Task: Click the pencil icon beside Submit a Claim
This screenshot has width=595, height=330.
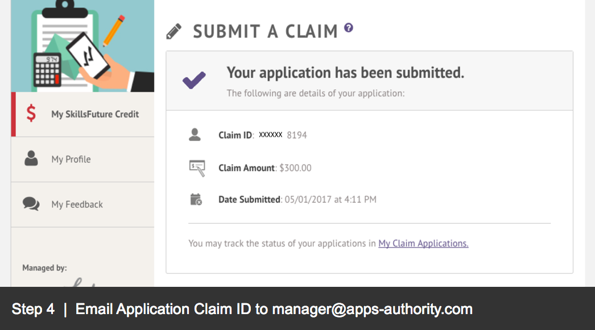Action: (174, 31)
